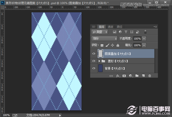Screen dimensions: 172x117
Task: Switch to the 通道 tab
Action: click(110, 27)
